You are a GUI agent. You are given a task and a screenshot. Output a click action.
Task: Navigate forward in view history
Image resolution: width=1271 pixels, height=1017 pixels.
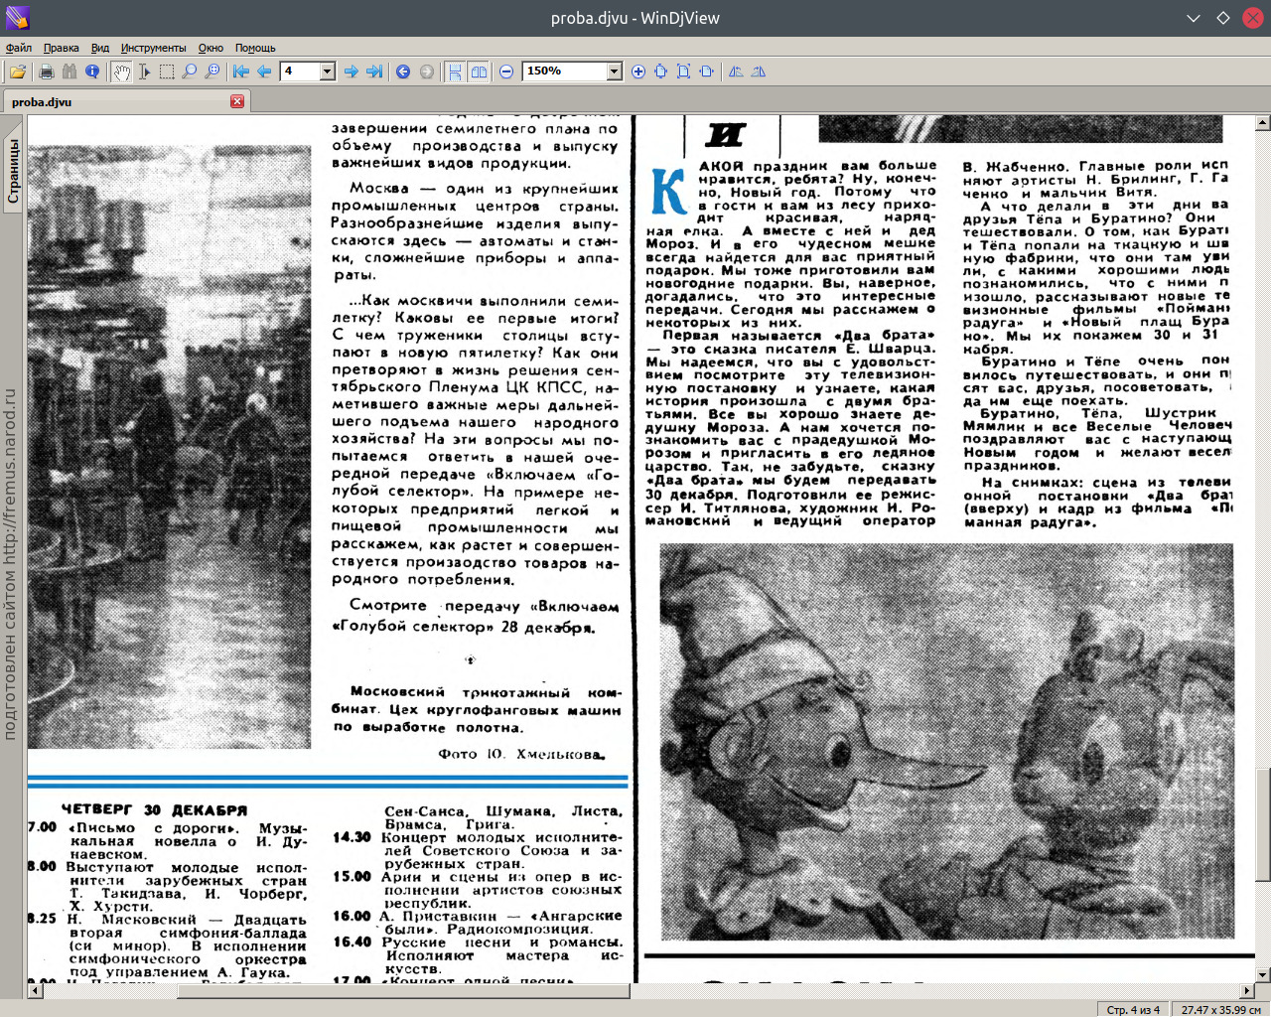[427, 72]
